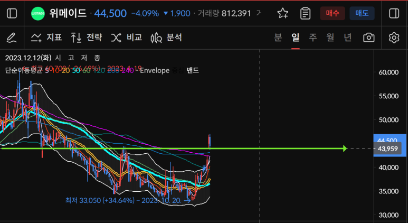Open the clipboard notes icon
408x223 pixels.
[305, 13]
